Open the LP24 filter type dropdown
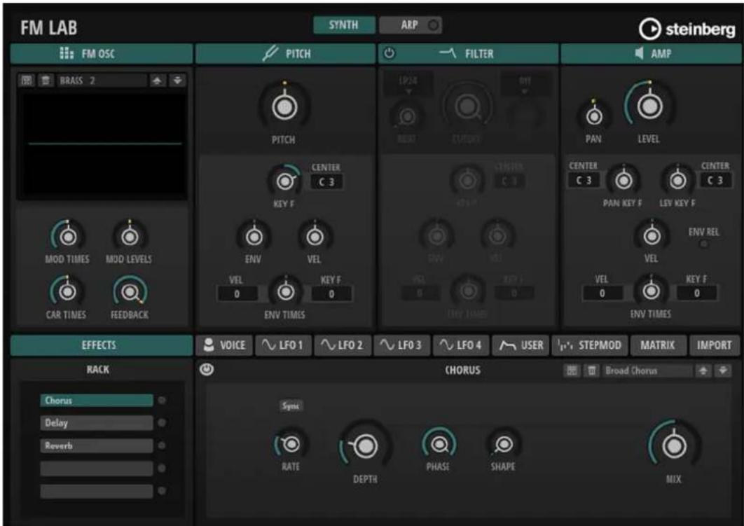This screenshot has height=526, width=744. [408, 83]
